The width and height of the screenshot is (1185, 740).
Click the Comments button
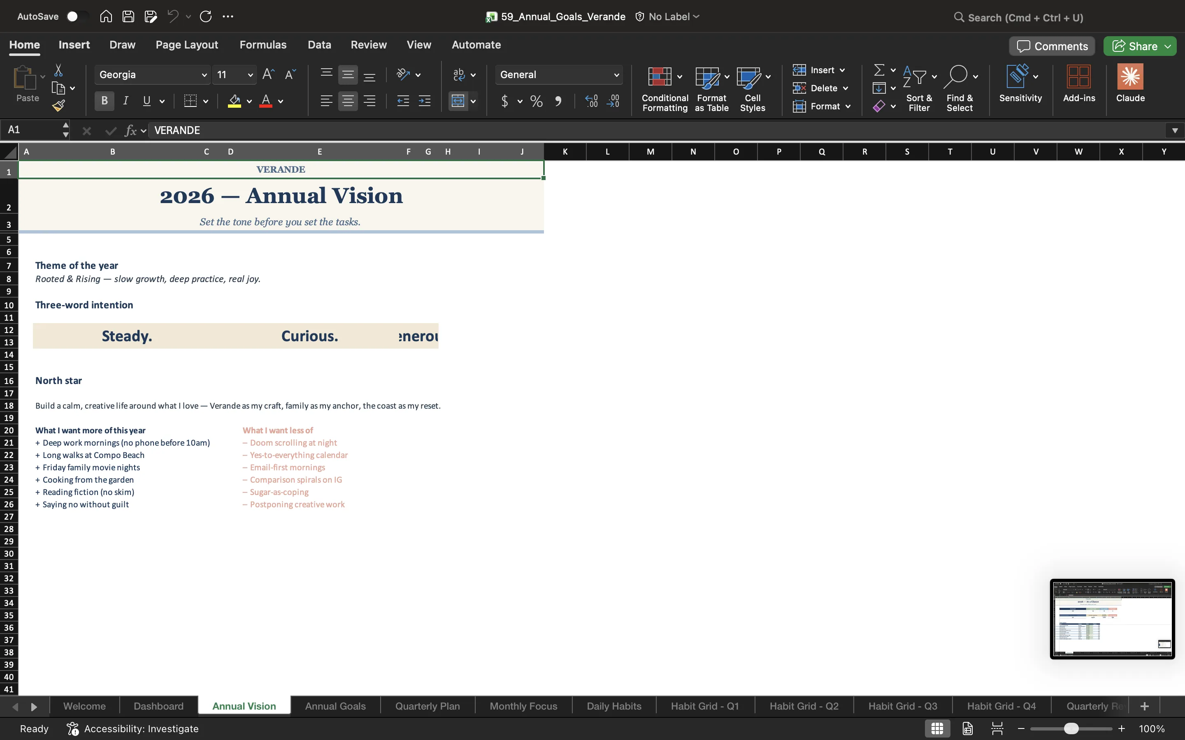point(1052,46)
